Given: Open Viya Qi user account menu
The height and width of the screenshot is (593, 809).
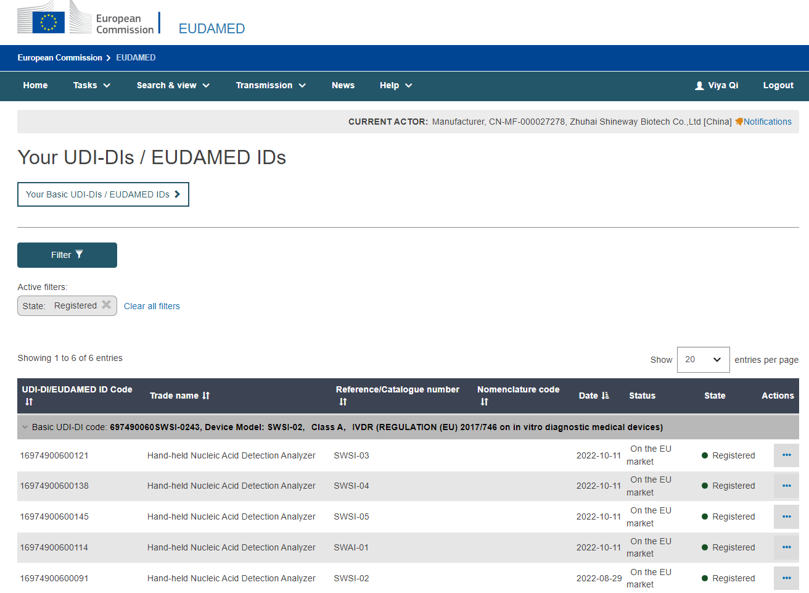Looking at the screenshot, I should tap(717, 86).
